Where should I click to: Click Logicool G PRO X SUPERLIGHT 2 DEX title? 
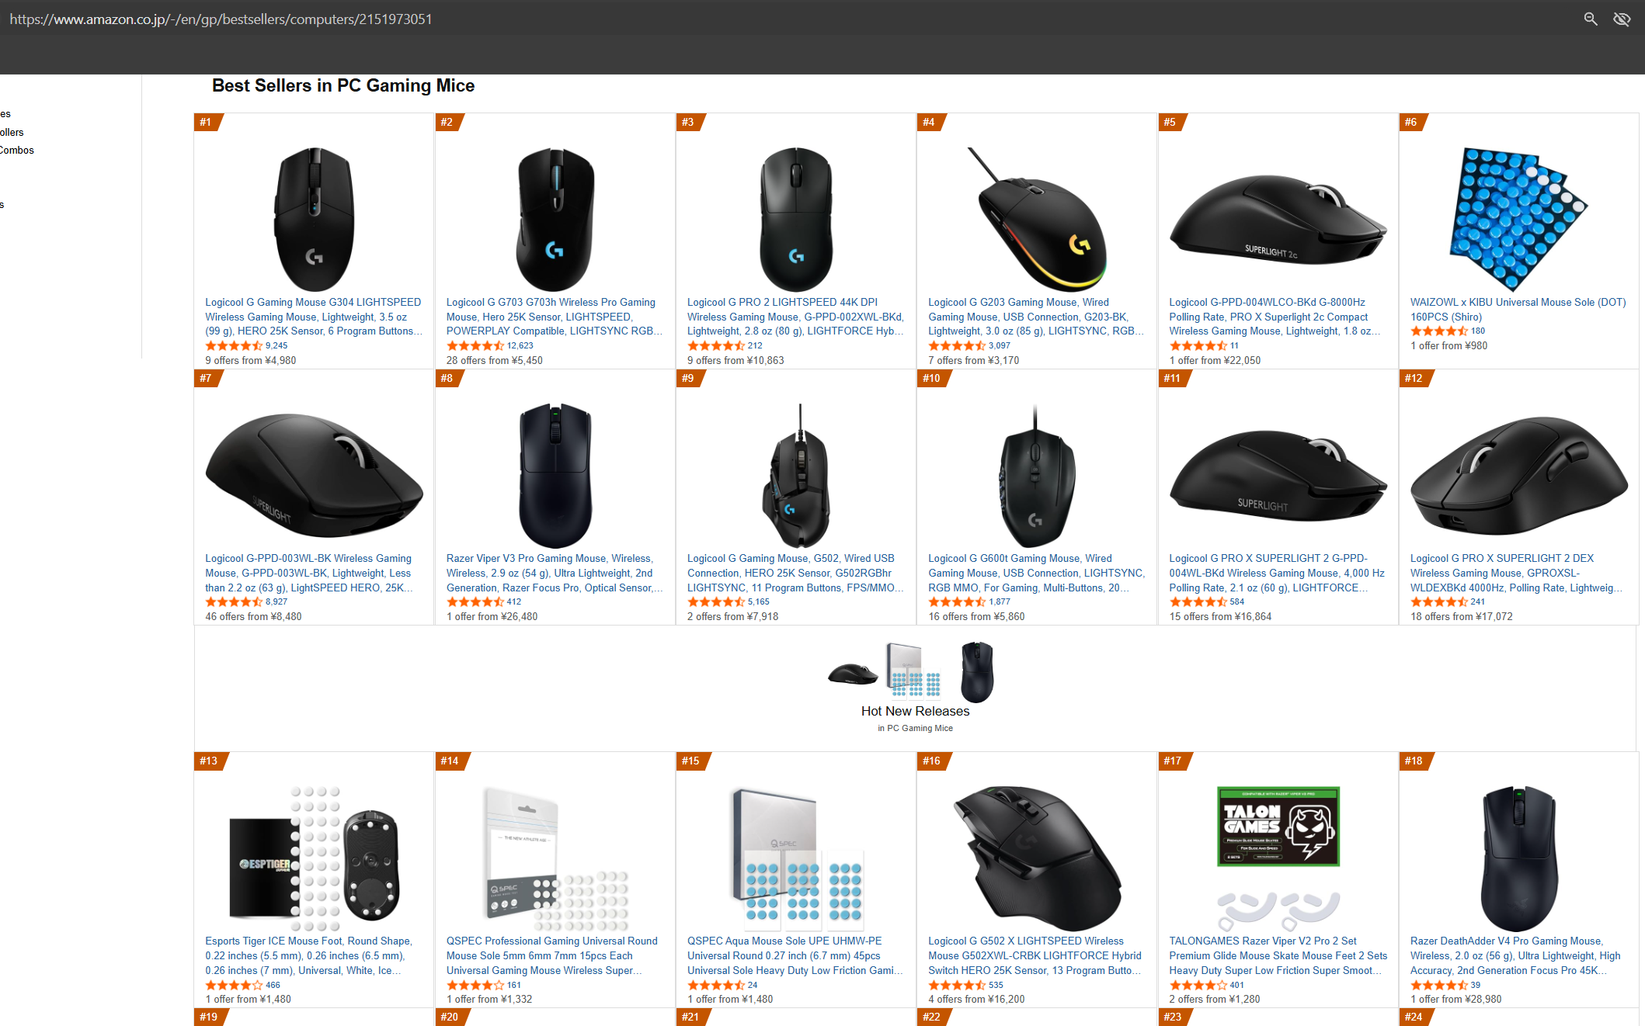tap(1515, 573)
